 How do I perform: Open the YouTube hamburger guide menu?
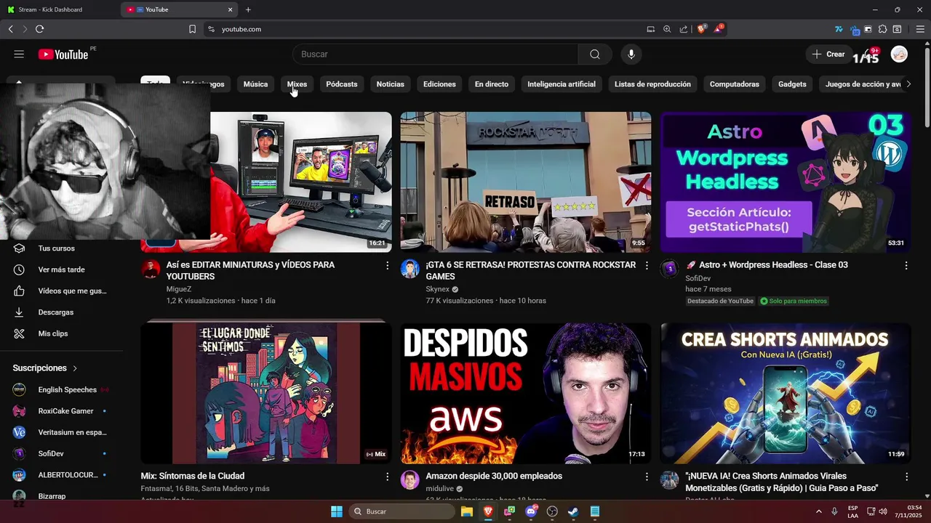click(19, 54)
